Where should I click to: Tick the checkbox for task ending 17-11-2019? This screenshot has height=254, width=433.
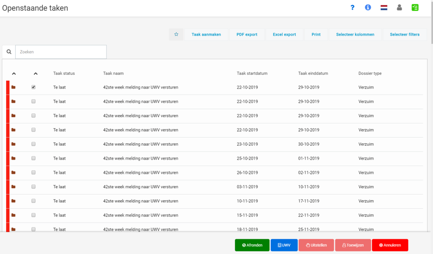(x=33, y=201)
